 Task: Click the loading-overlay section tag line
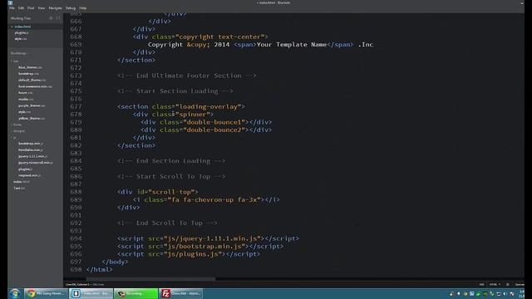click(x=181, y=106)
